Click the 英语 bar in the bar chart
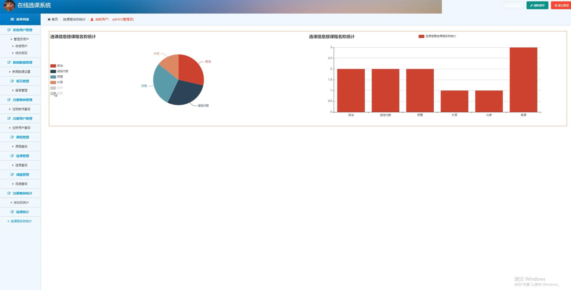Viewport: 571px width, 290px height. pyautogui.click(x=523, y=80)
